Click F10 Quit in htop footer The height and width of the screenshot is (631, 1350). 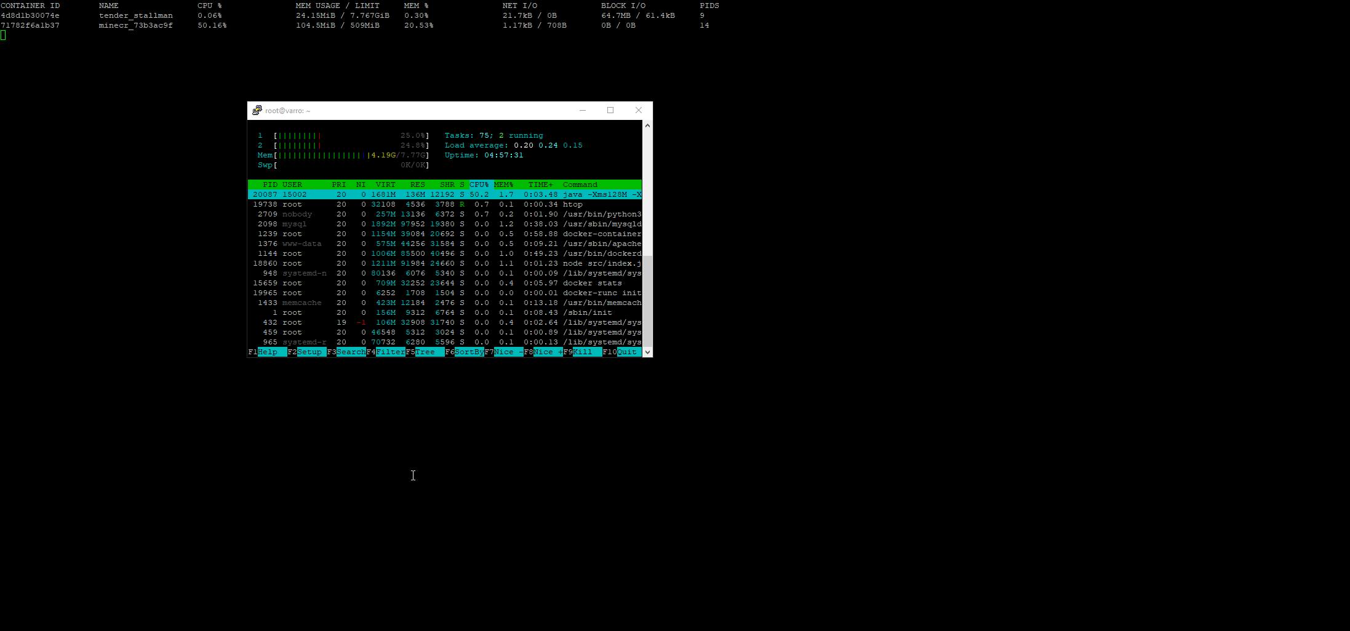[x=628, y=352]
